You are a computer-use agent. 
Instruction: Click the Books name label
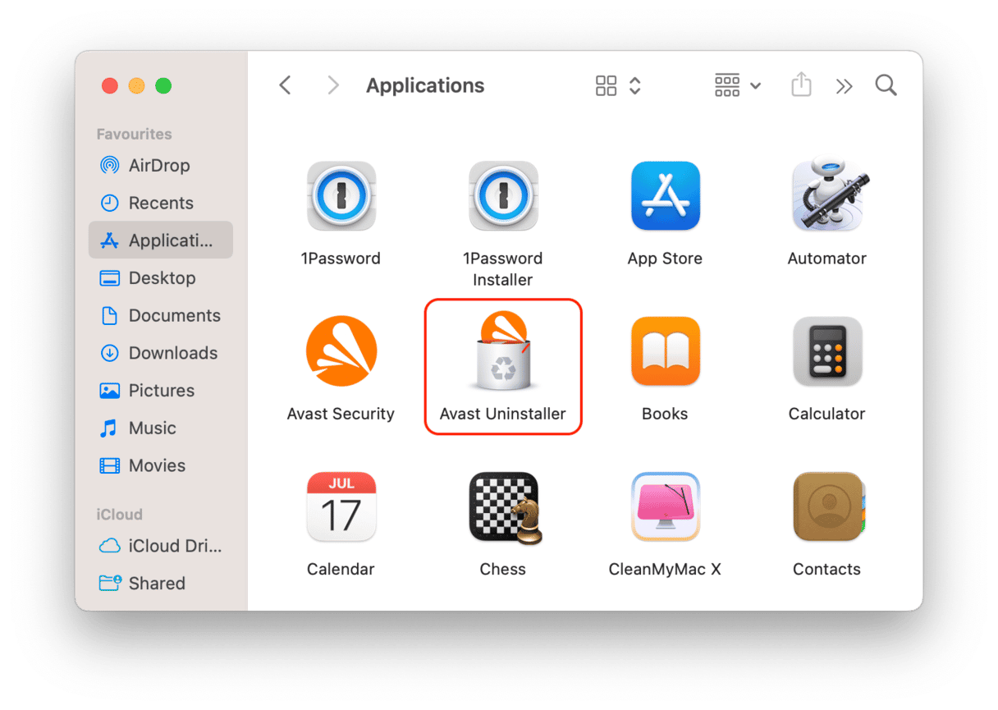[665, 414]
